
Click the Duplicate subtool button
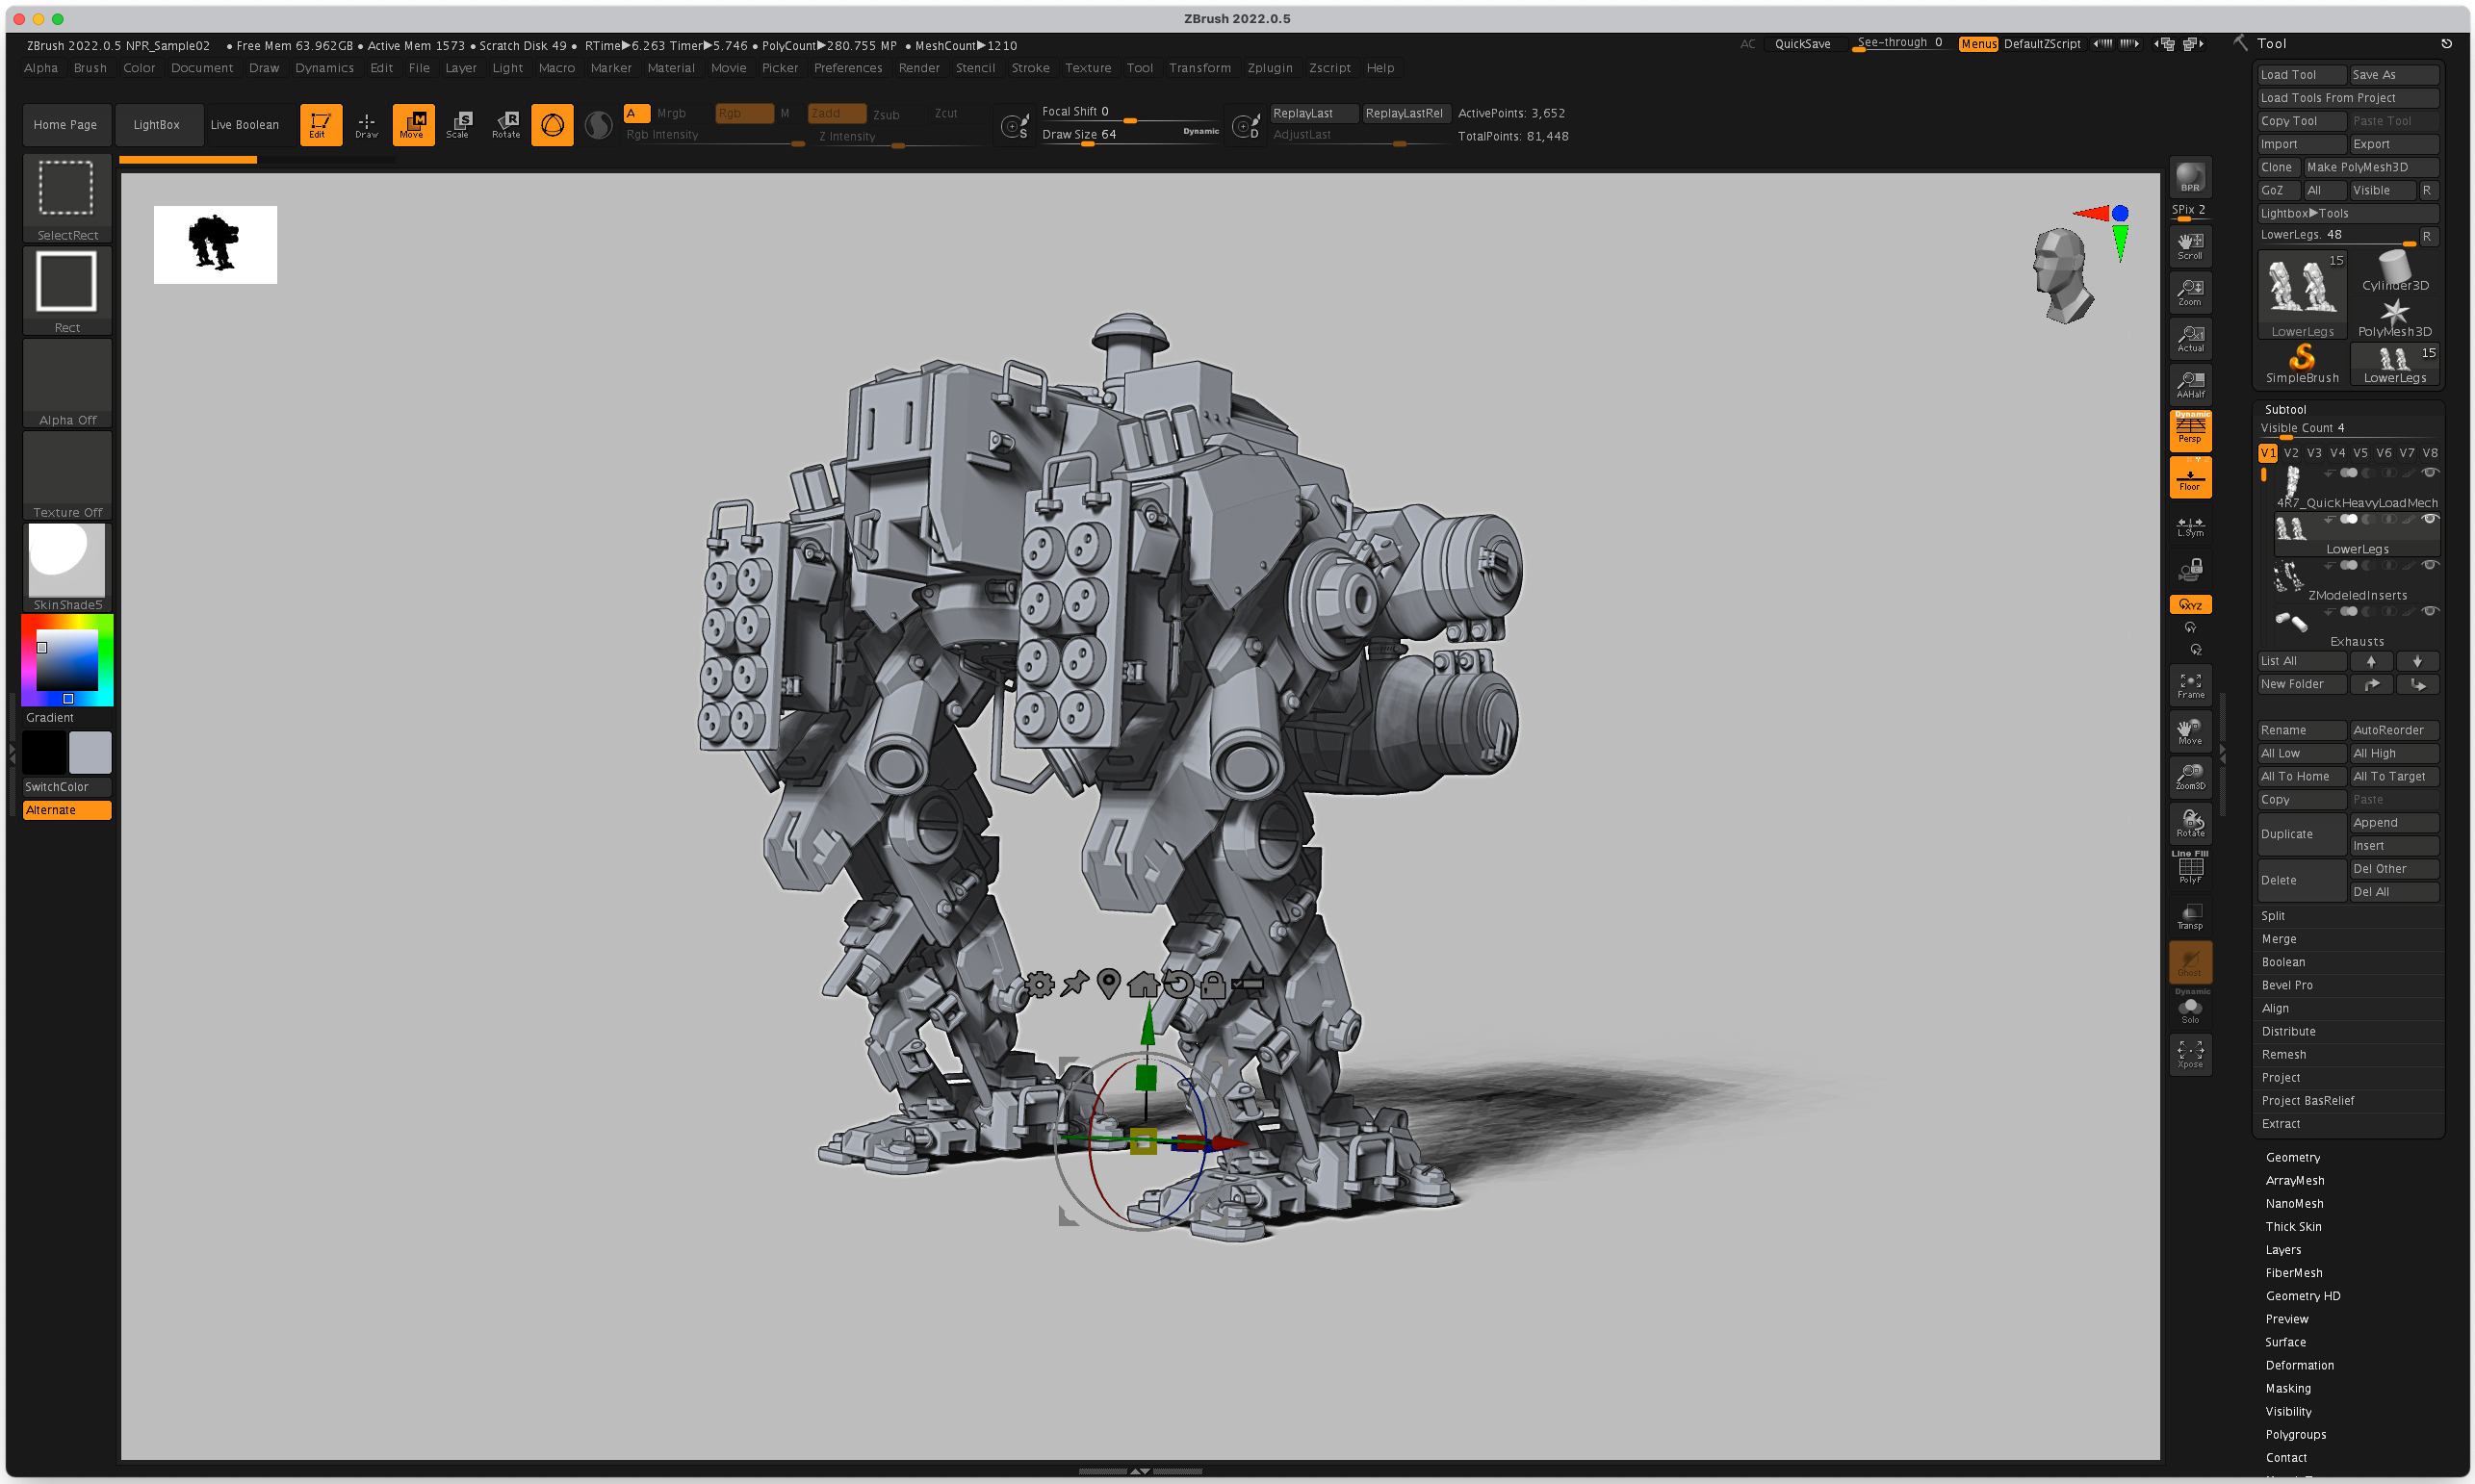[2300, 834]
